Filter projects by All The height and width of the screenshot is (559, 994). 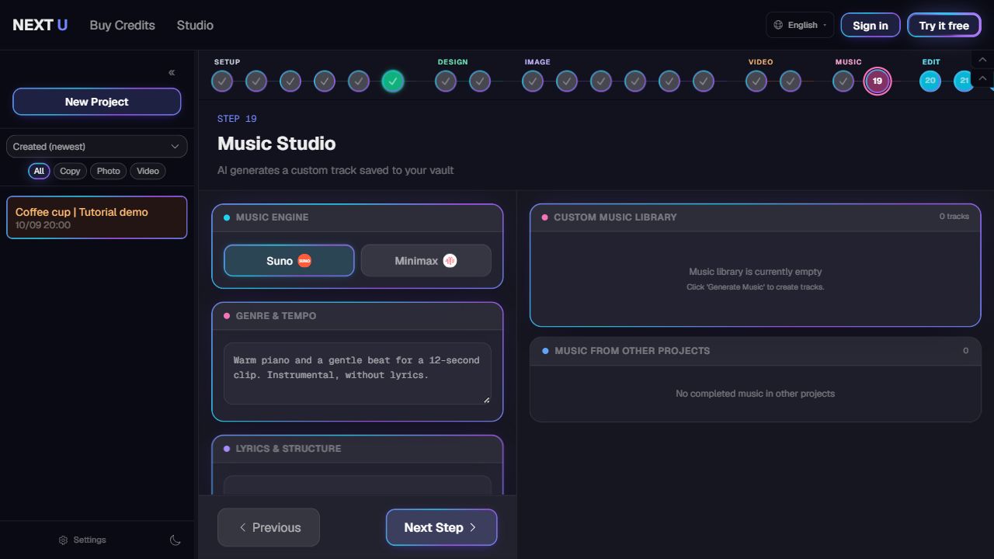39,171
